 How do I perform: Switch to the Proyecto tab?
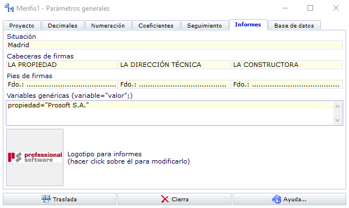[22, 25]
